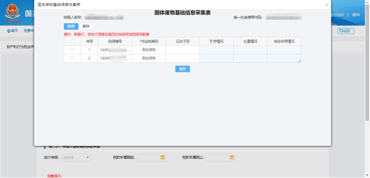Click the 处置情况 field in row 1
The height and width of the screenshot is (178, 370).
pos(250,50)
